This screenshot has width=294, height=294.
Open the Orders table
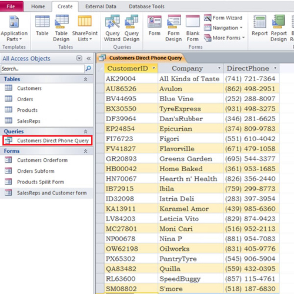tap(25, 99)
